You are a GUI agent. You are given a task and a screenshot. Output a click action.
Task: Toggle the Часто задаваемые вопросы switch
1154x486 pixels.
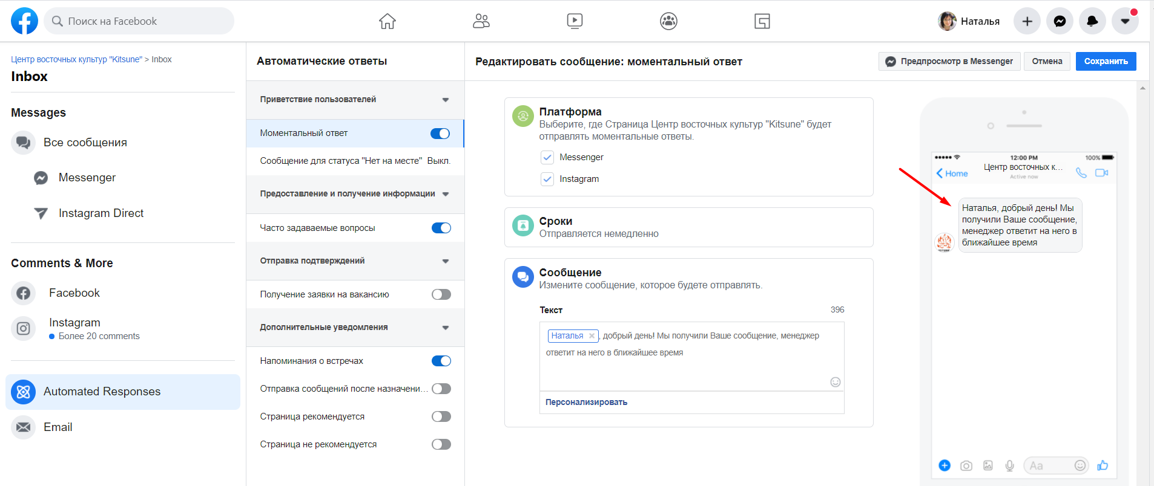[x=441, y=228]
